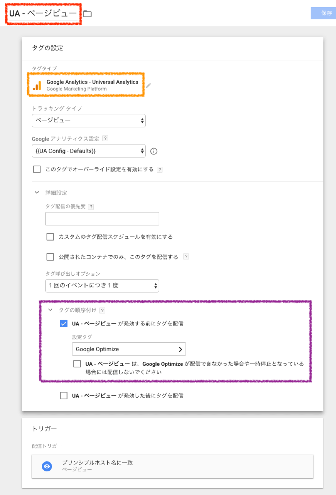Uncheck UA - ページビュー が発効する前にタグを配信
Viewport: 336px width, 495px height.
[x=64, y=324]
